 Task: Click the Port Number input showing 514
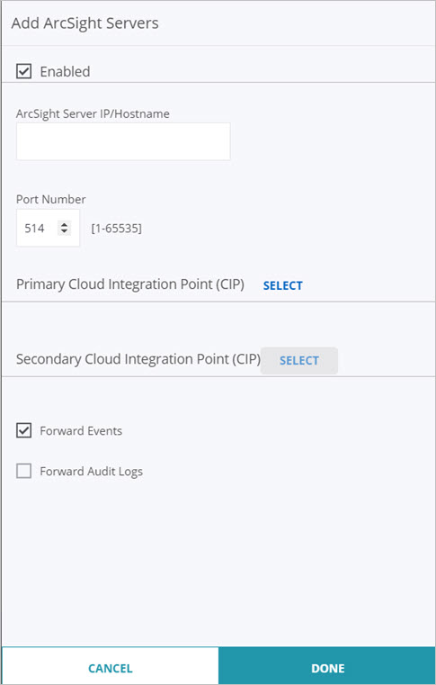[x=48, y=228]
